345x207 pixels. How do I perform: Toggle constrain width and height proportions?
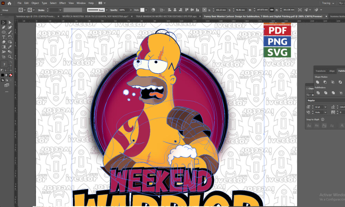pos(272,10)
